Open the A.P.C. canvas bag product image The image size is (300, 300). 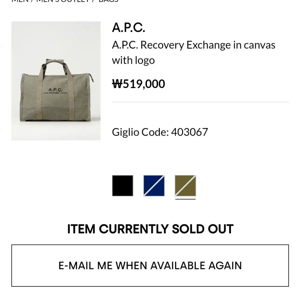56,81
